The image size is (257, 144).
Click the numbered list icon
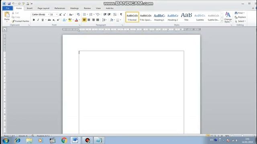click(91, 14)
